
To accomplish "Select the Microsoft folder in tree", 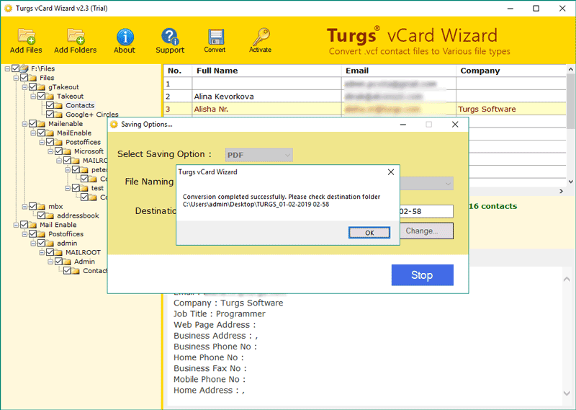I will pos(89,151).
